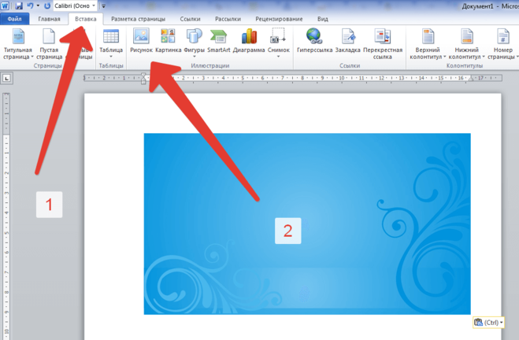Add a Закладка bookmark

tap(347, 41)
